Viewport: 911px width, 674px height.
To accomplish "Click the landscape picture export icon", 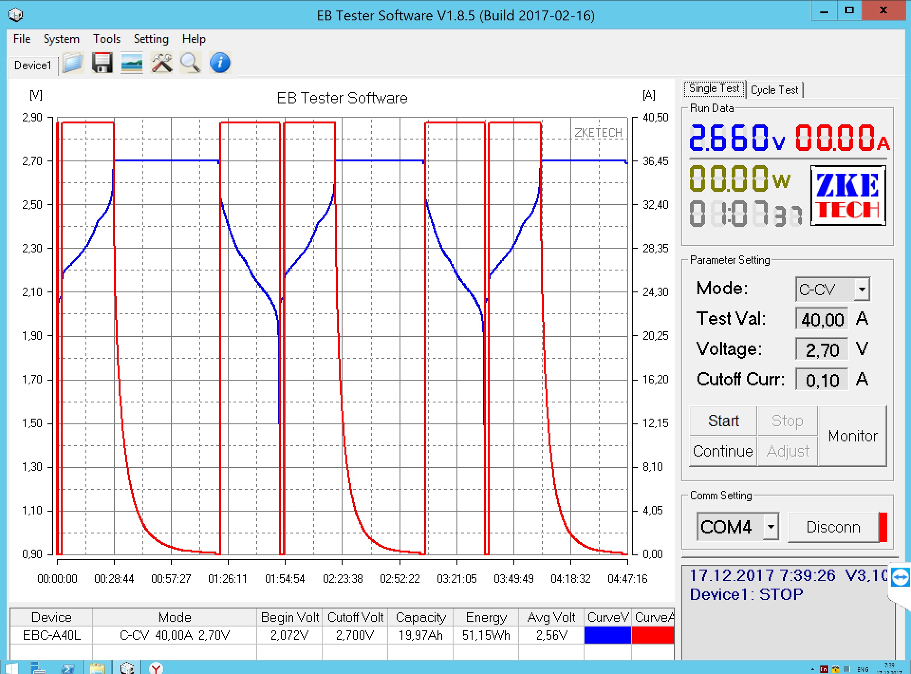I will [132, 63].
